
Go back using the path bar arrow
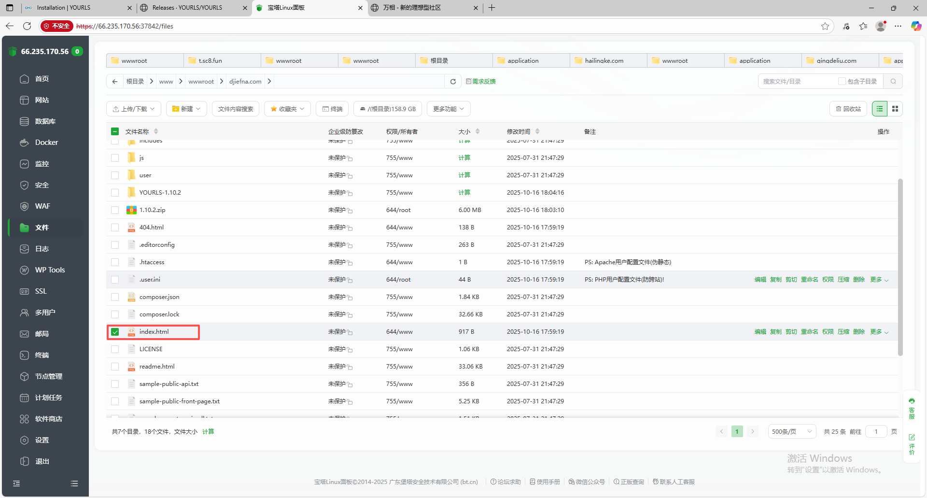tap(115, 82)
